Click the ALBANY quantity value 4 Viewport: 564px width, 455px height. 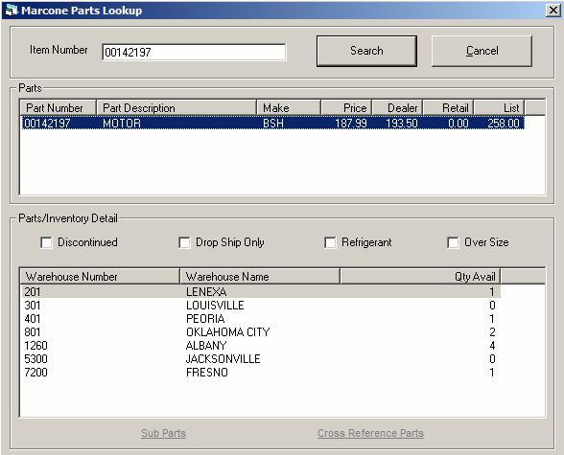coord(492,346)
